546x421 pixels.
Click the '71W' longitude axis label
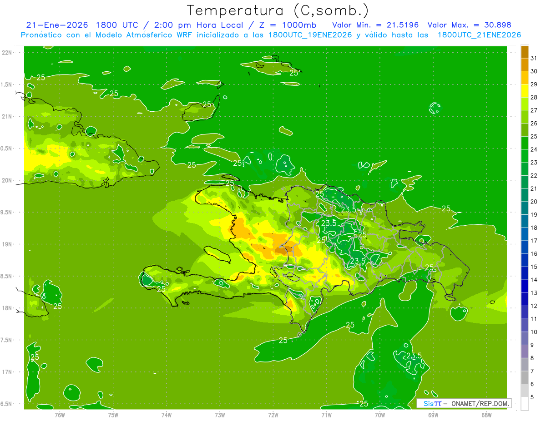[x=326, y=415]
